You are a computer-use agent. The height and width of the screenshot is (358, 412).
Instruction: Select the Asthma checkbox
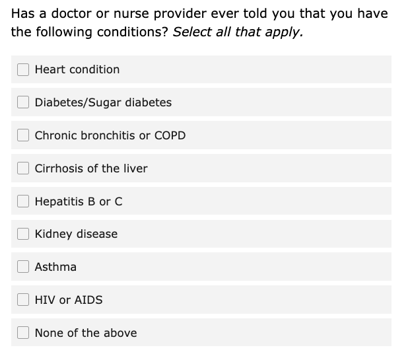point(23,267)
